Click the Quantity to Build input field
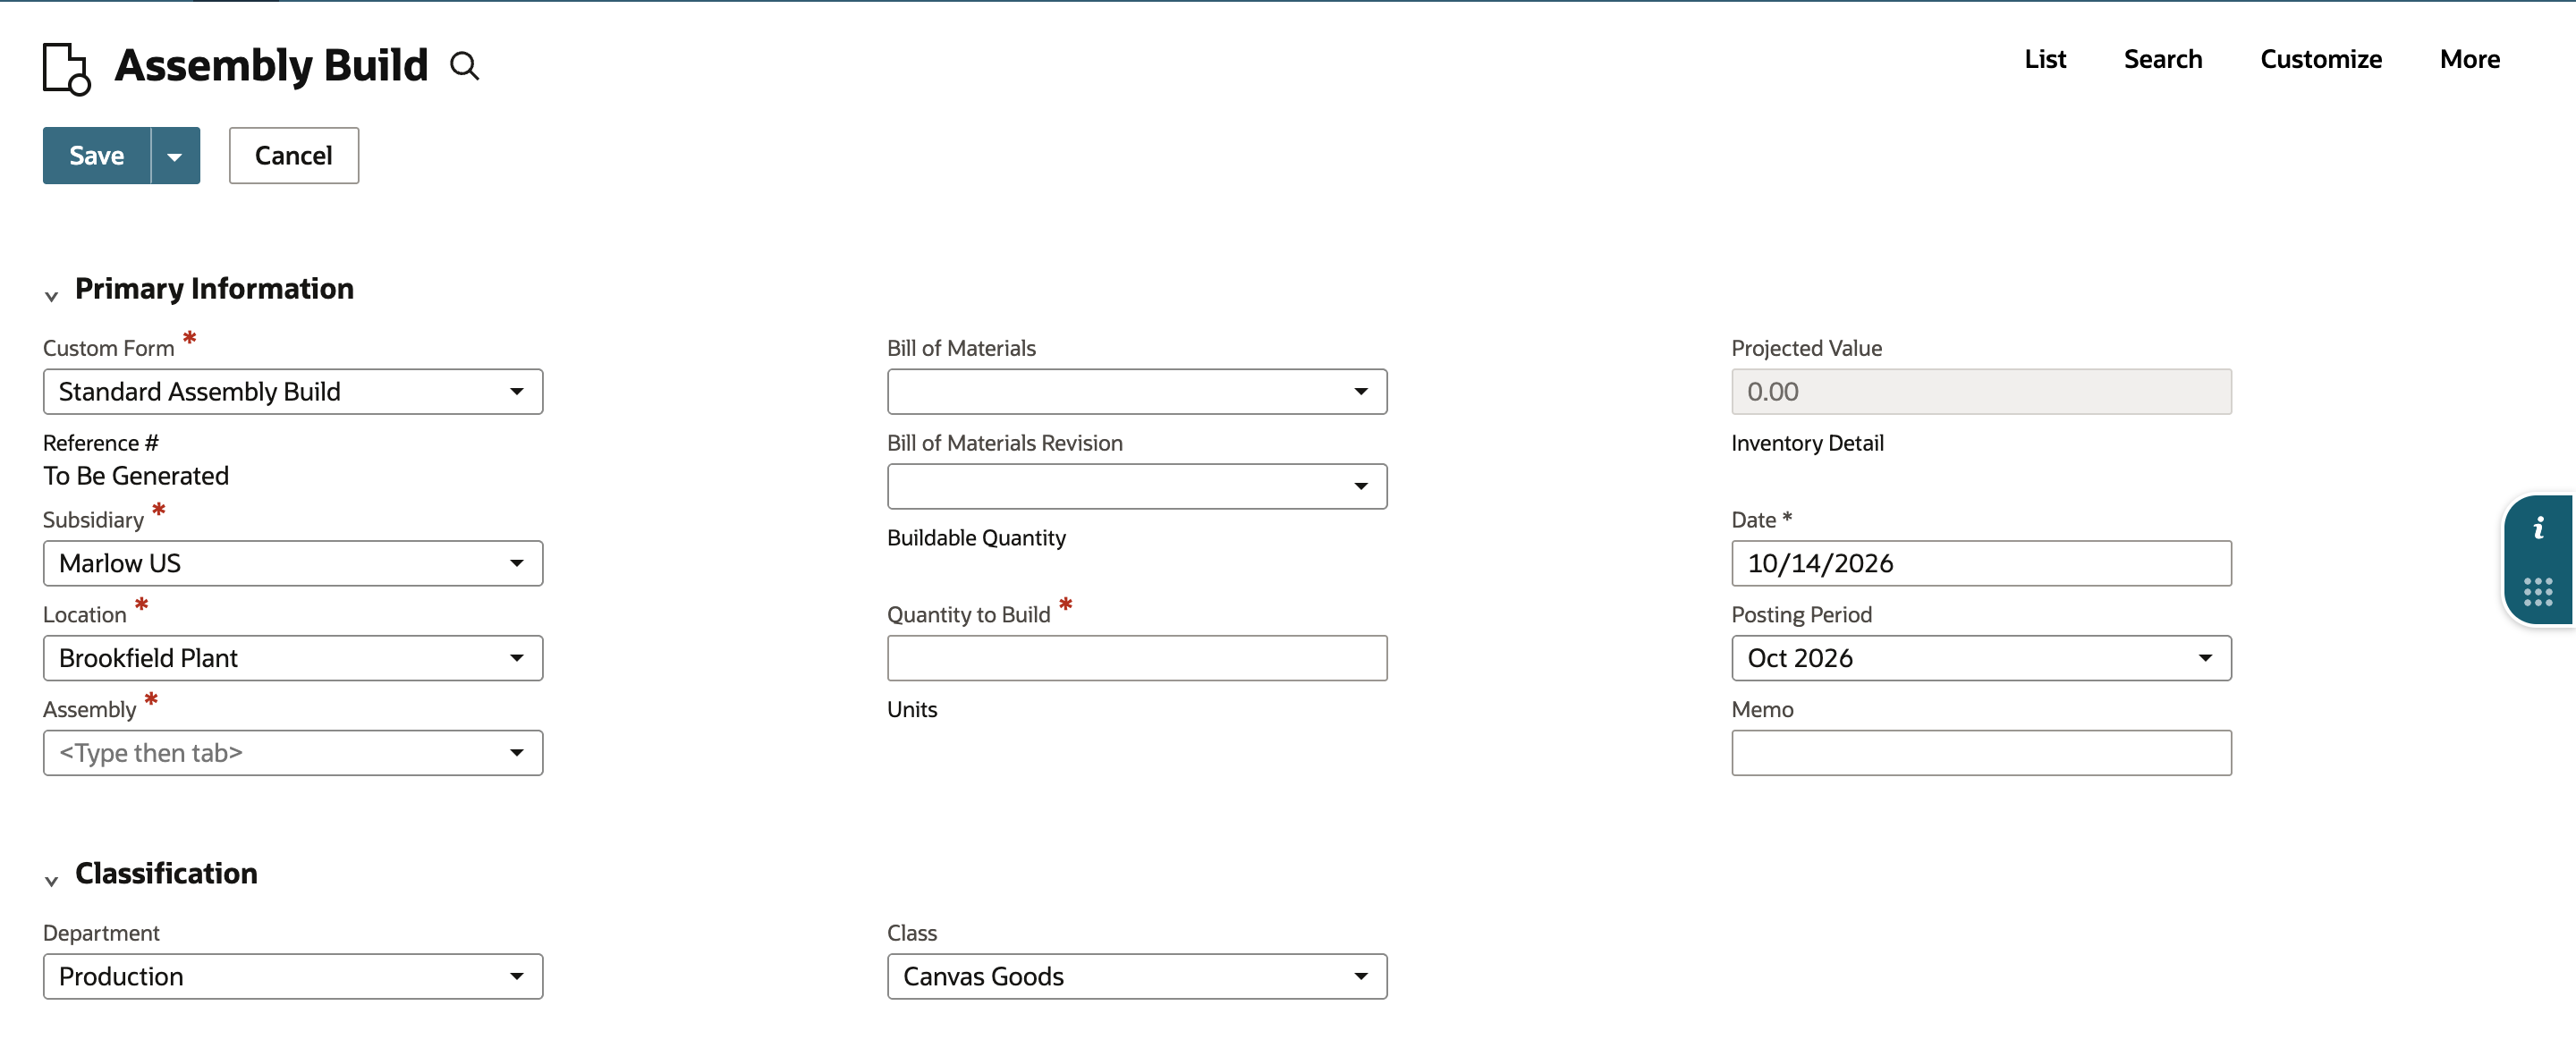 [x=1137, y=659]
